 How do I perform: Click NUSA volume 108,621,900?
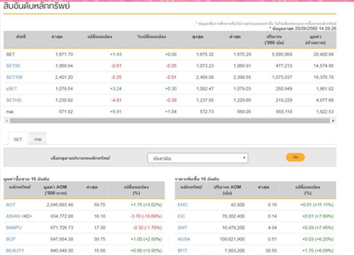click(232, 239)
